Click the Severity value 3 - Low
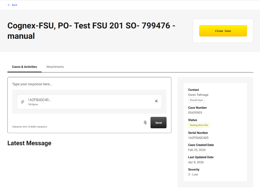The height and width of the screenshot is (193, 260). 193,174
